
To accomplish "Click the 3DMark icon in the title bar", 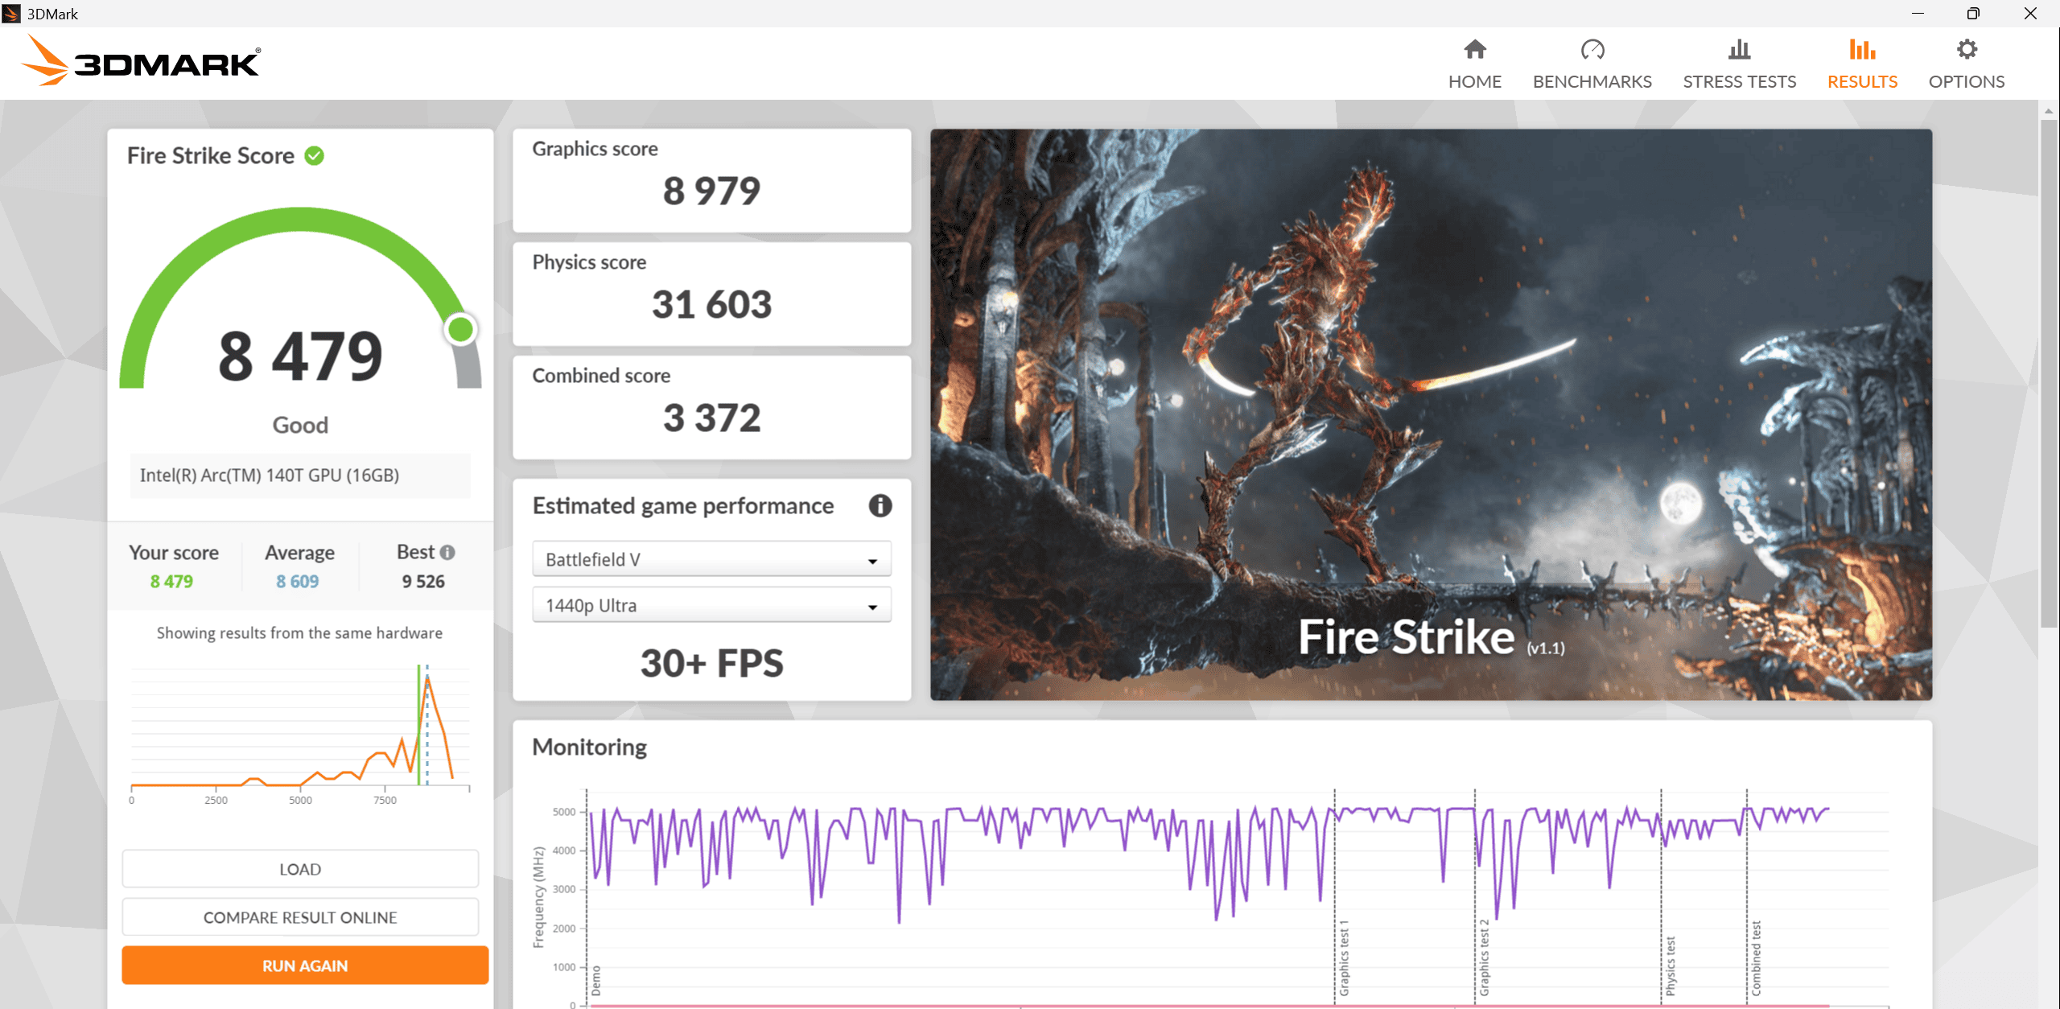I will click(x=11, y=13).
